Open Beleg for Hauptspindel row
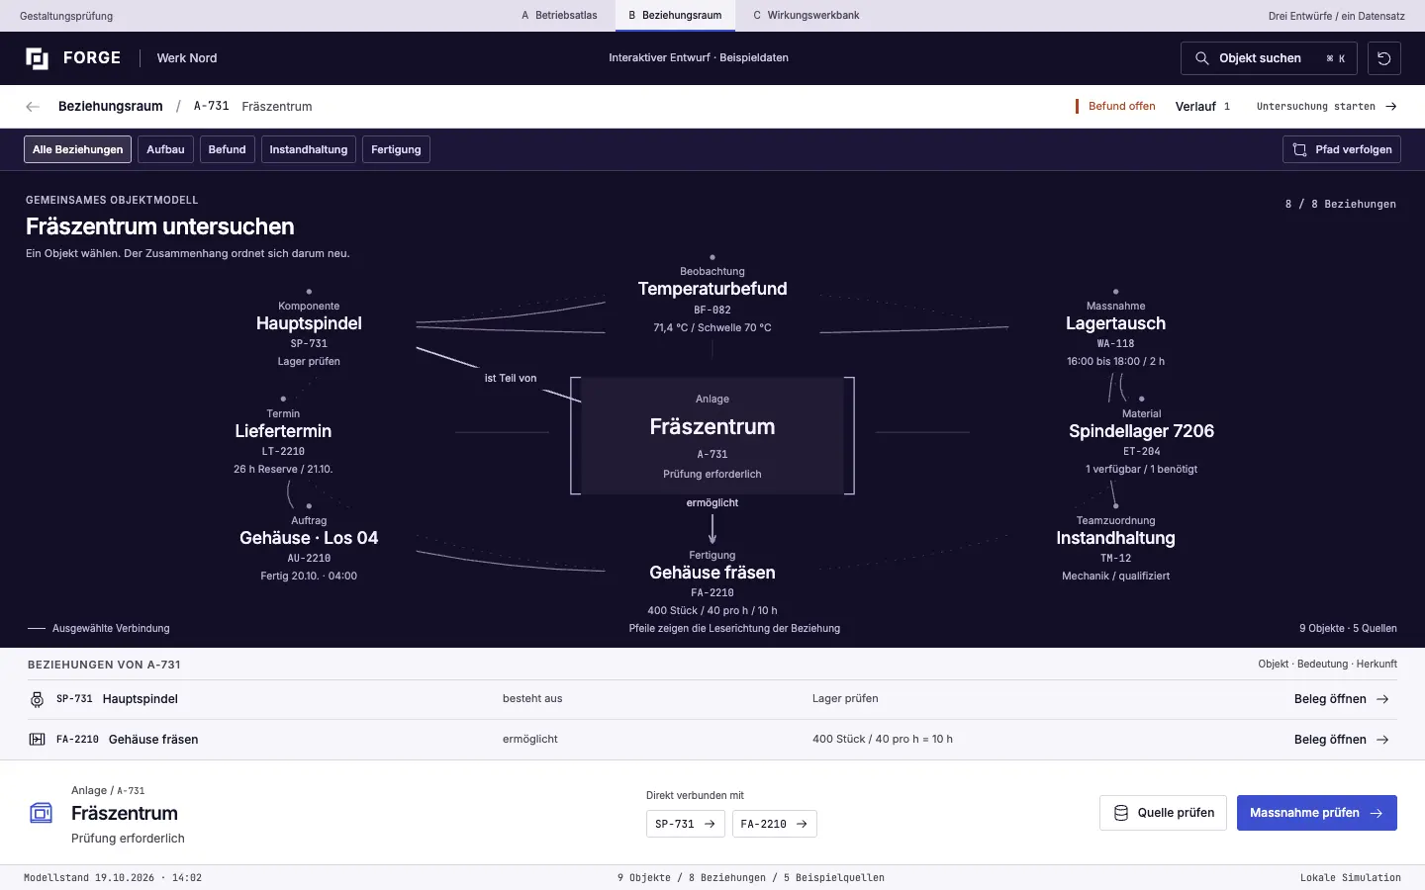The width and height of the screenshot is (1425, 890). [1342, 699]
